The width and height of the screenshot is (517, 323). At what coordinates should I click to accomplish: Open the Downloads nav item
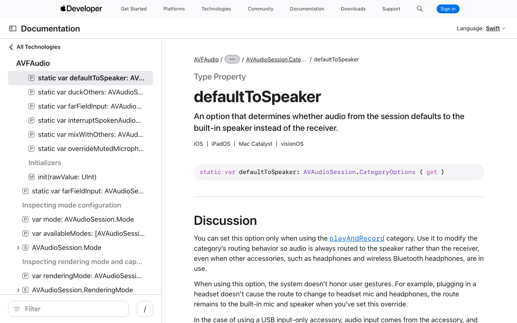(353, 8)
